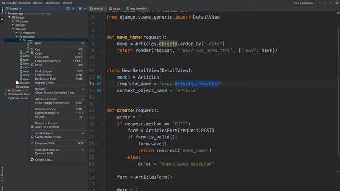This screenshot has width=340, height=191.
Task: Click the override gutter icon on line 14
Action: [x=98, y=84]
